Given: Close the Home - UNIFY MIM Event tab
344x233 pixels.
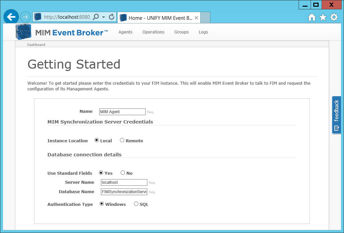Looking at the screenshot, I should click(x=196, y=18).
